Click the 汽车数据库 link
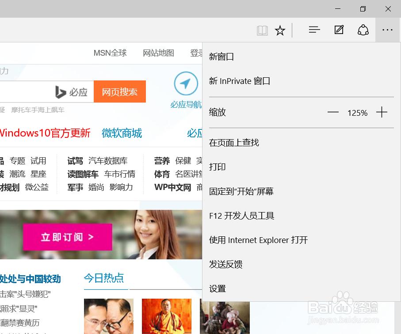This screenshot has height=334, width=401. [108, 161]
